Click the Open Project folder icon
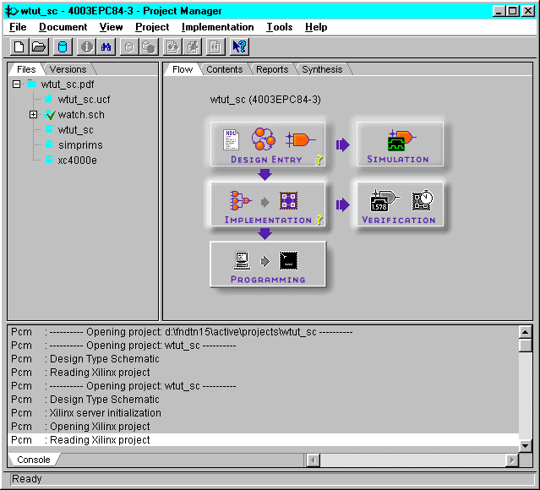The image size is (540, 490). pyautogui.click(x=39, y=46)
